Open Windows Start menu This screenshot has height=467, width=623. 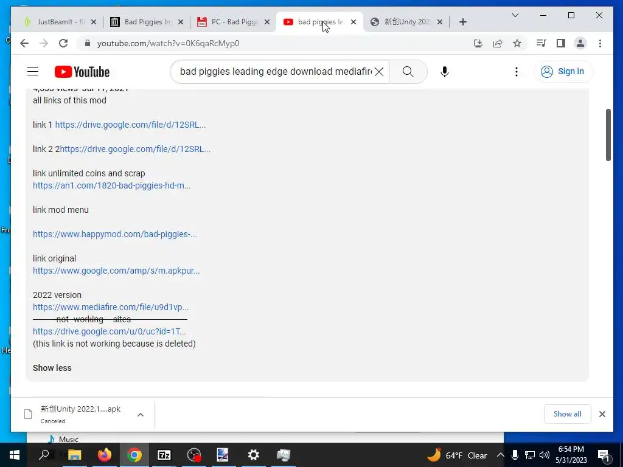[x=15, y=455]
